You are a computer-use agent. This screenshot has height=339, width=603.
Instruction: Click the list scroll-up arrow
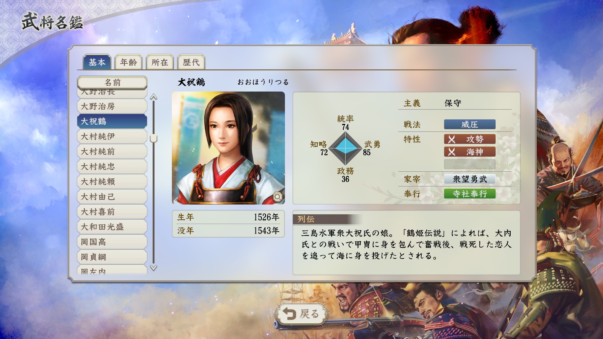153,97
